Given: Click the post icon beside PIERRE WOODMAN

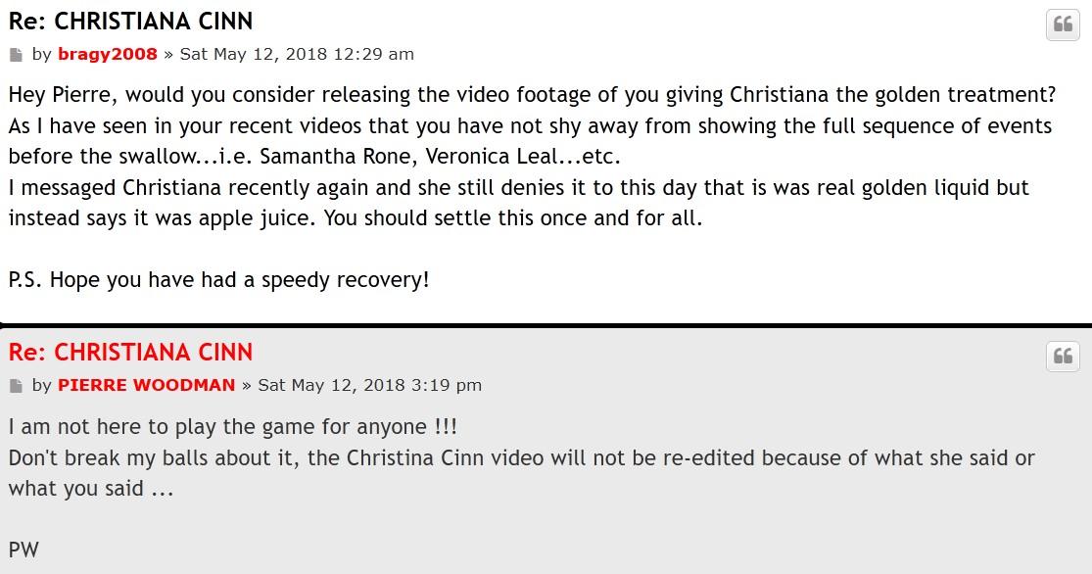Looking at the screenshot, I should tap(16, 386).
